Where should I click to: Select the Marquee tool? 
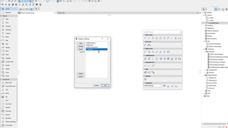pyautogui.click(x=9, y=12)
